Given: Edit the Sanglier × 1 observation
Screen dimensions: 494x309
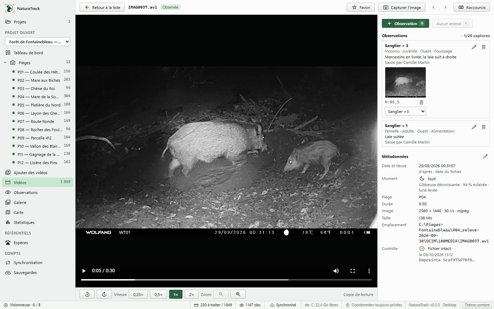Looking at the screenshot, I should coord(474,127).
